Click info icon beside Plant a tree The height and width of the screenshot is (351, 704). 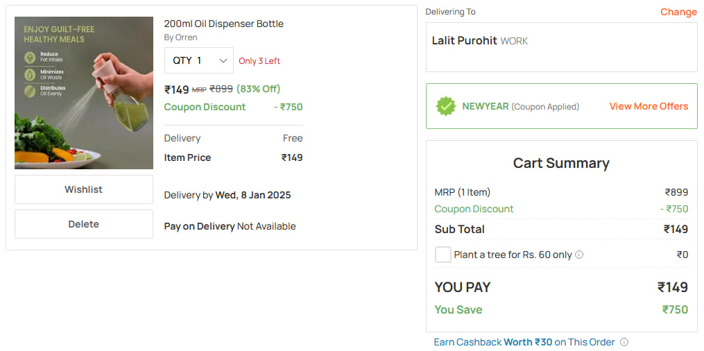tap(579, 255)
